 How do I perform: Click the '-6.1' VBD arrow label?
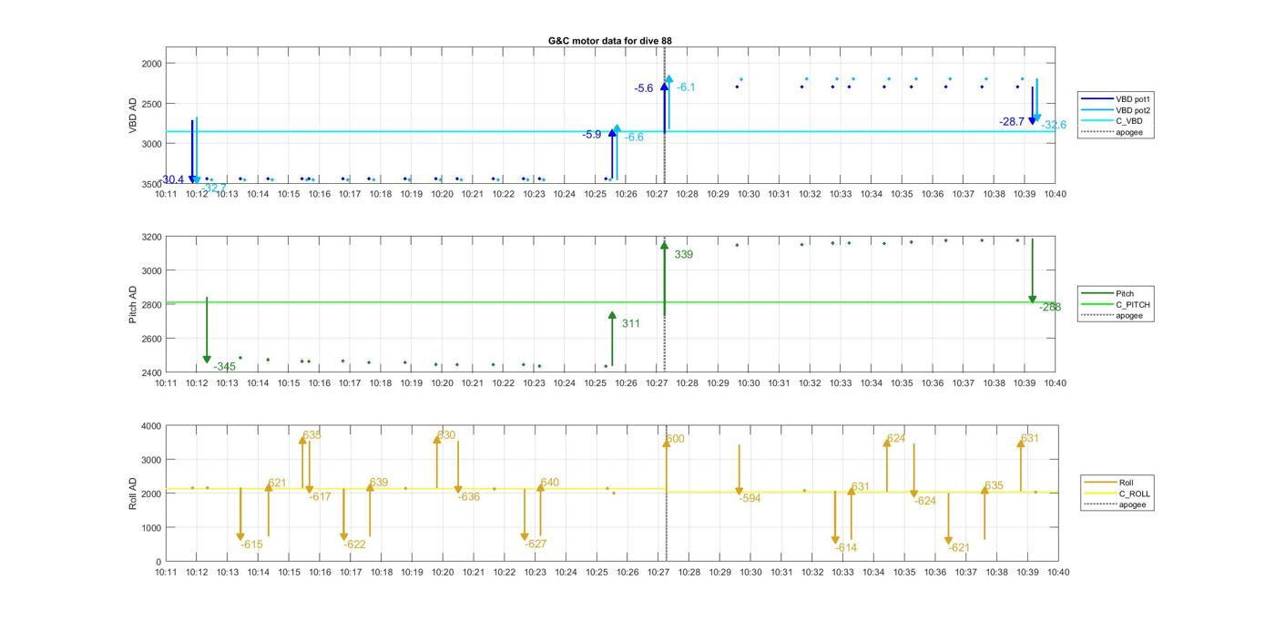click(x=686, y=87)
